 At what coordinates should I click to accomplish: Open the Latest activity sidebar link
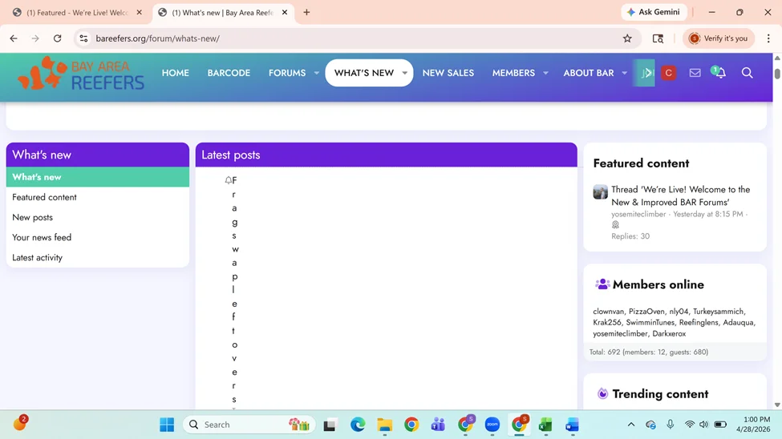tap(37, 258)
